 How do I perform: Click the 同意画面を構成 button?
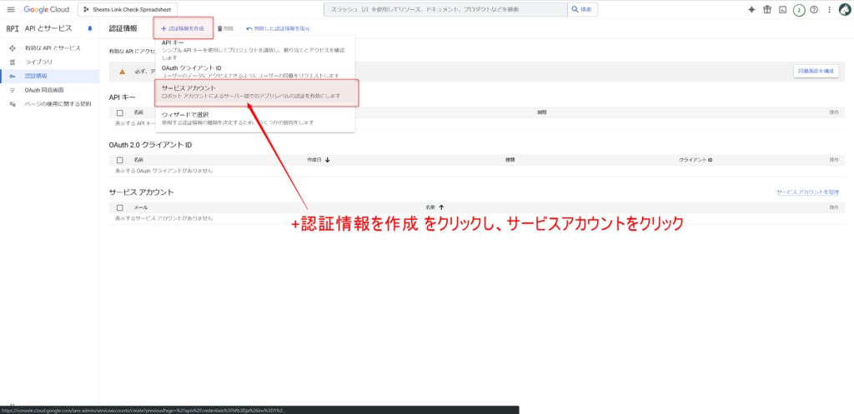pyautogui.click(x=815, y=71)
